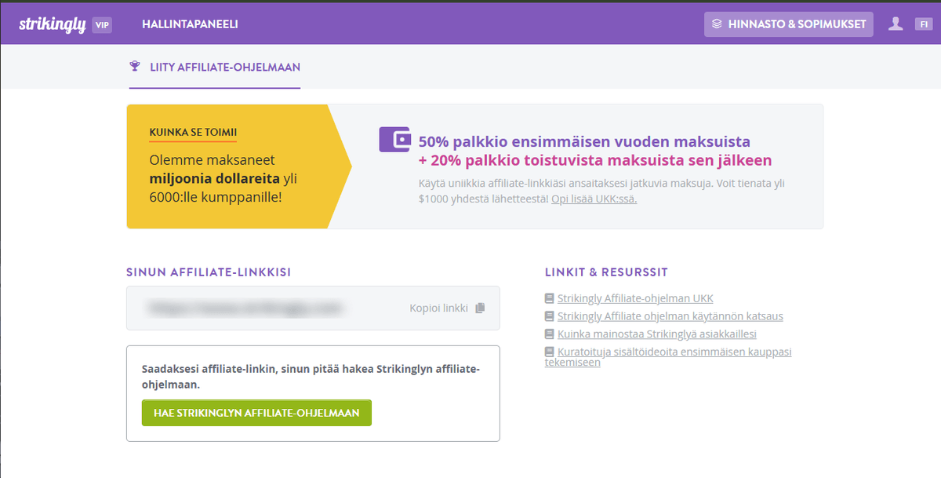Select the Liity affiliate-ohjelmaan tab
Viewport: 941px width, 478px height.
click(215, 67)
